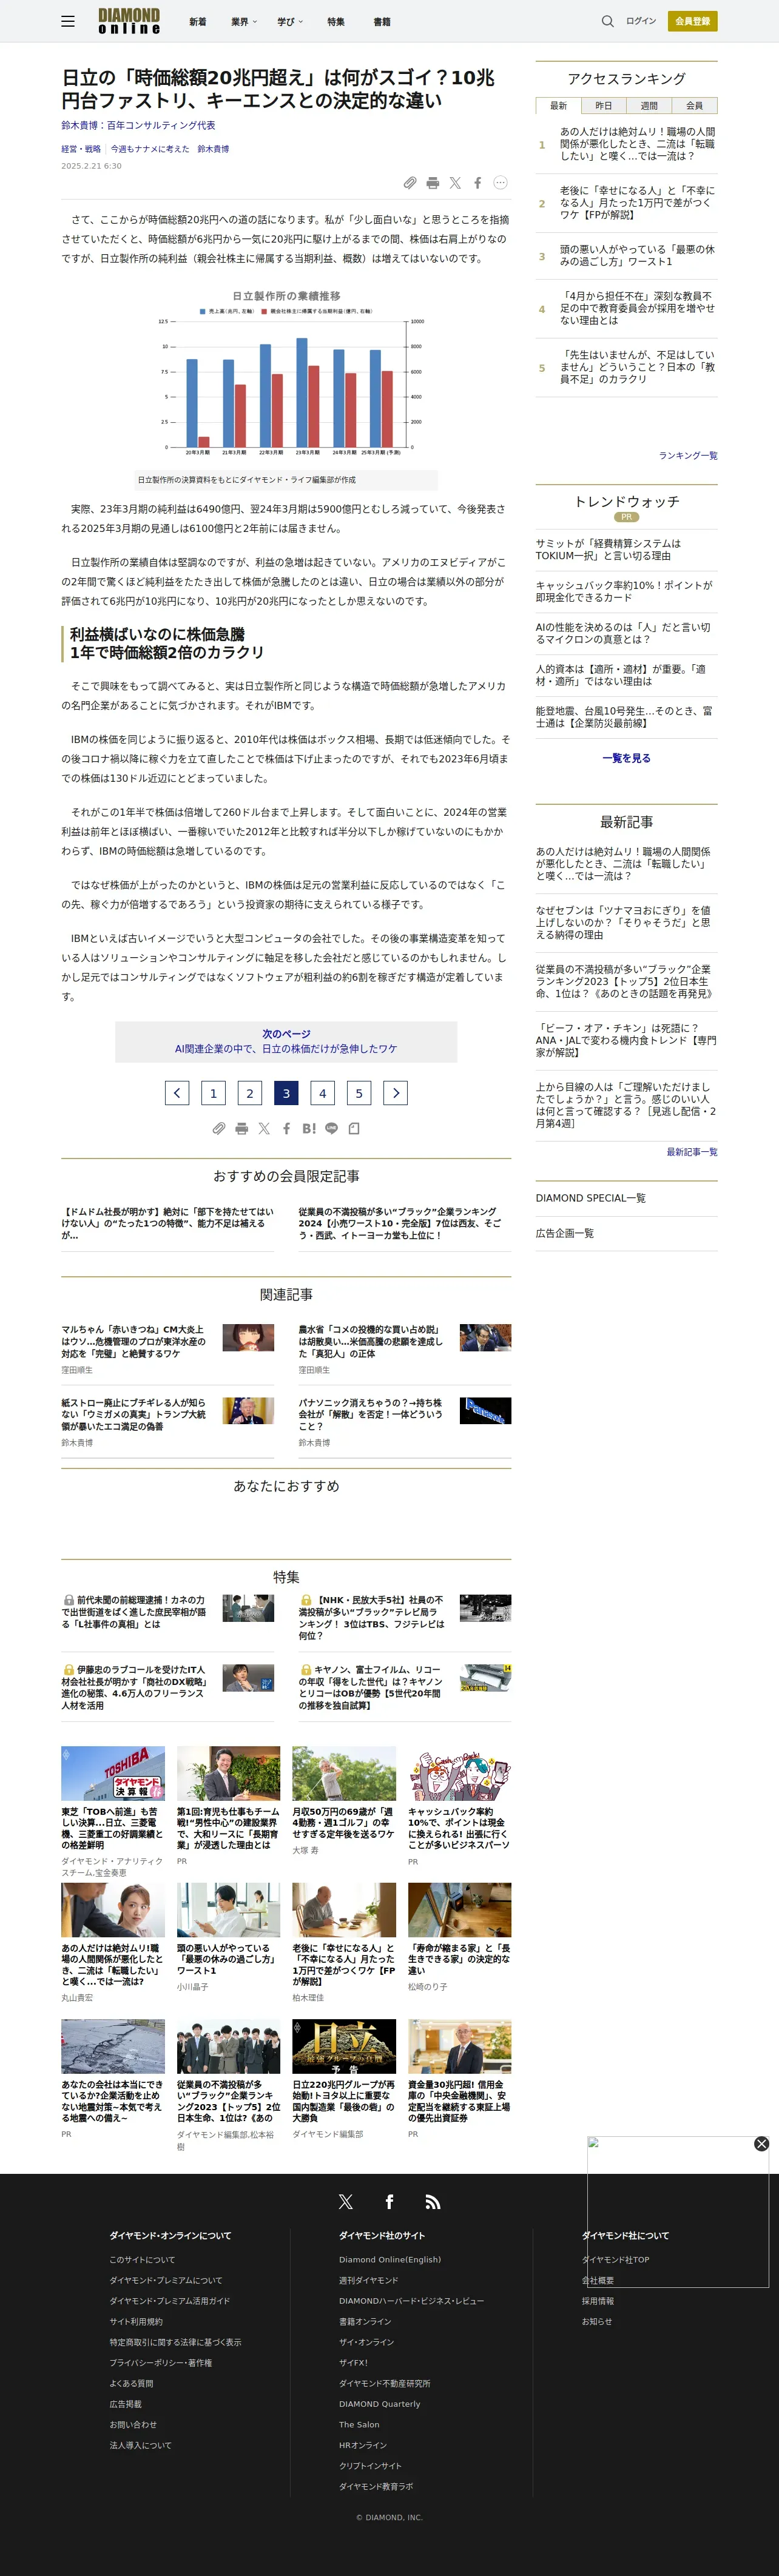779x2576 pixels.
Task: Go to pagination page 2
Action: pos(250,1093)
